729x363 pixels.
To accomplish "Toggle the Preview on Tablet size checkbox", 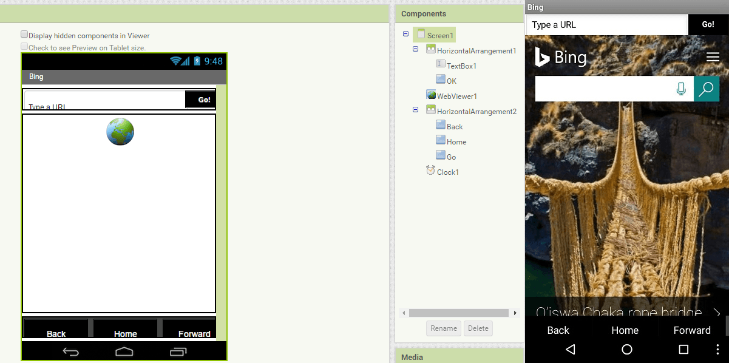I will [24, 46].
